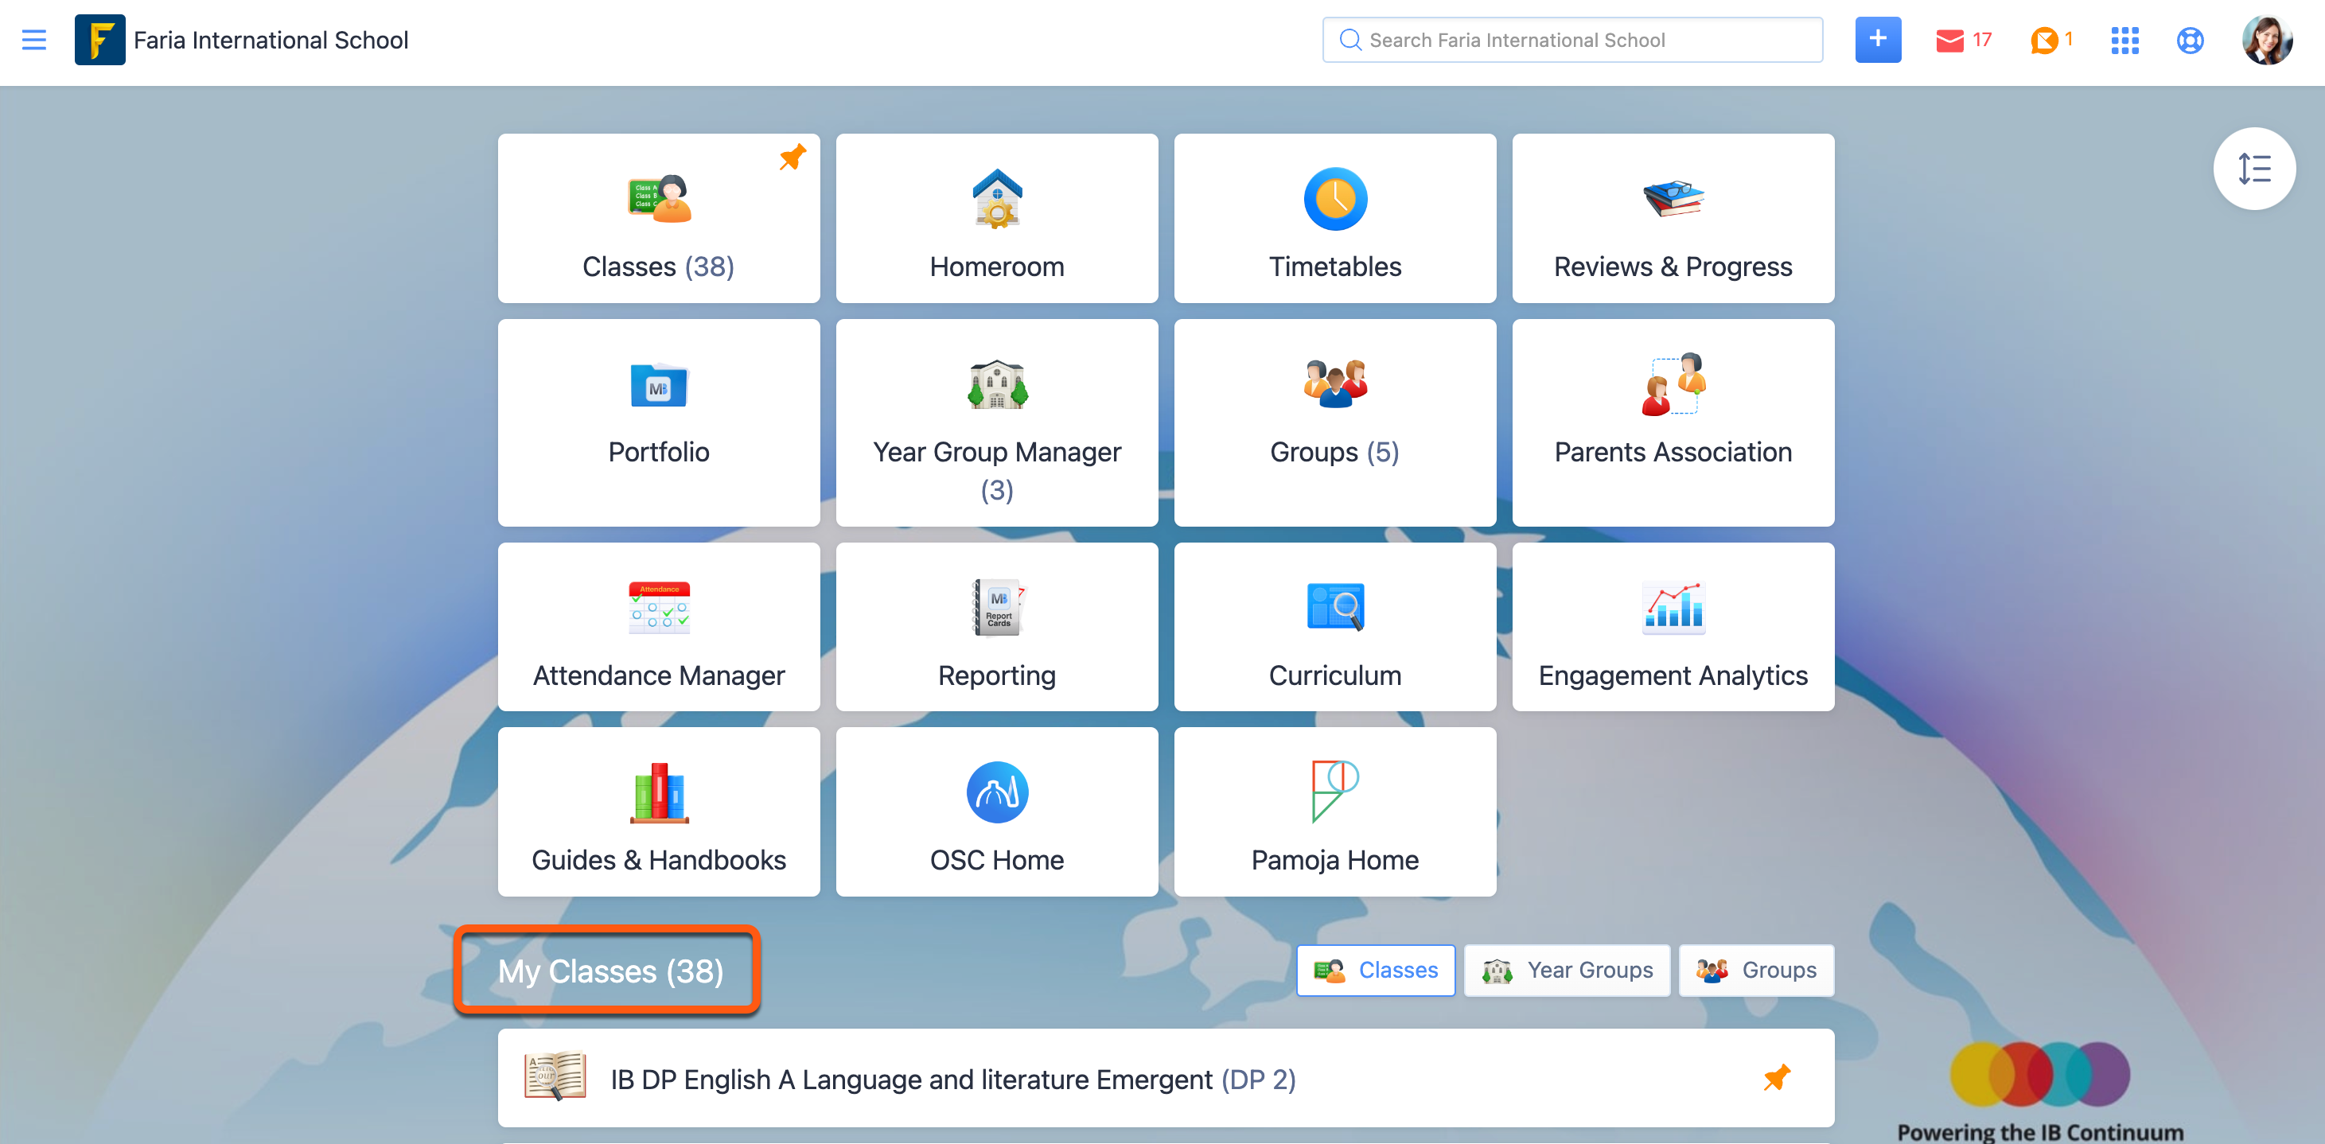The image size is (2325, 1144).
Task: Switch to the Groups tab
Action: point(1755,970)
